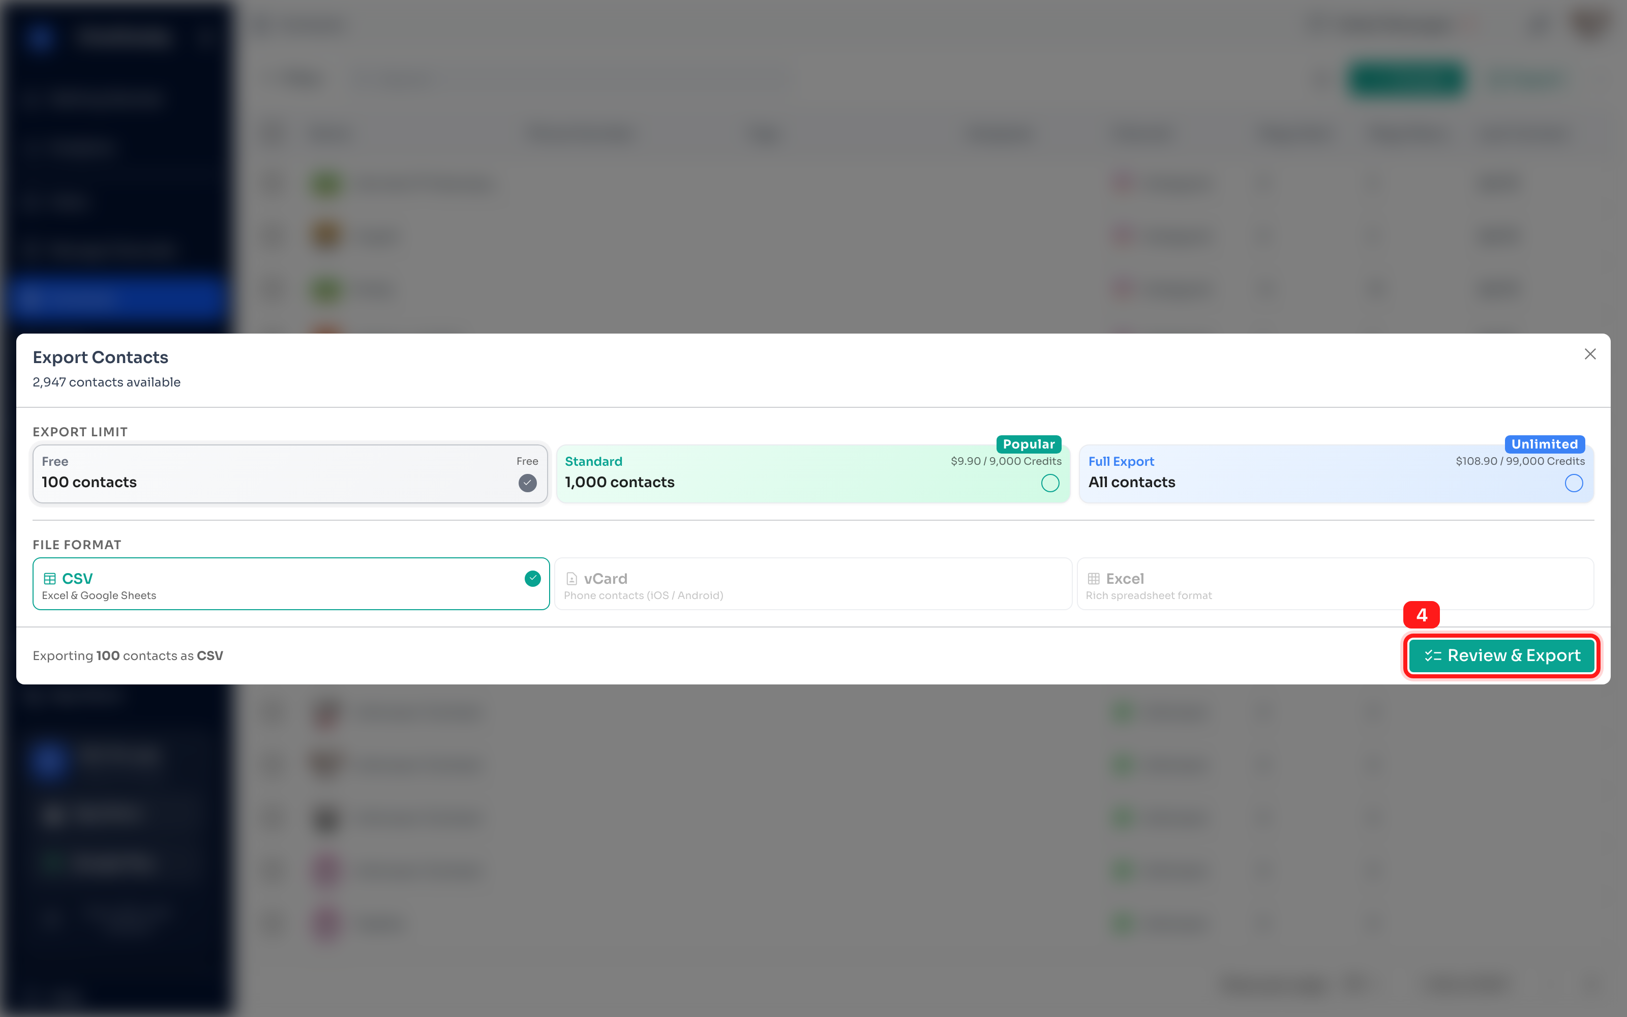Image resolution: width=1627 pixels, height=1017 pixels.
Task: Click the CSV table icon
Action: pyautogui.click(x=50, y=579)
